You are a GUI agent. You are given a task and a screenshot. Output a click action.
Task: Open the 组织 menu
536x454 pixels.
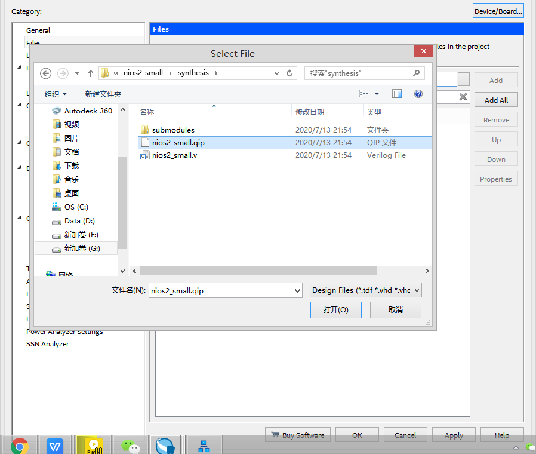click(x=56, y=94)
